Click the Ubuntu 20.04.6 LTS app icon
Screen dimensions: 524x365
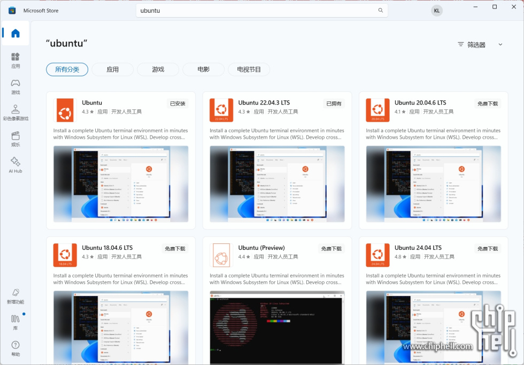[x=377, y=110]
